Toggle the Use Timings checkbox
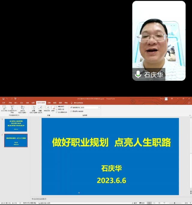Screen dimensions: 192x205 point(57,109)
